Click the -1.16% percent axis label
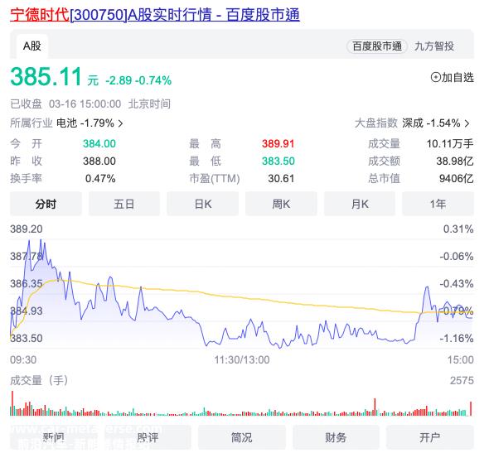489x453 pixels. pos(457,338)
